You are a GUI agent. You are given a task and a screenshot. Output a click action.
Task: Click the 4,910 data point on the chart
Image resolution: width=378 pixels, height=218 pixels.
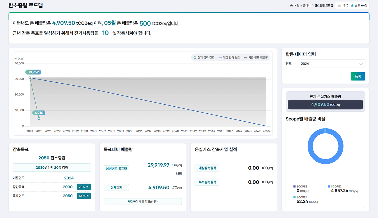click(39, 118)
